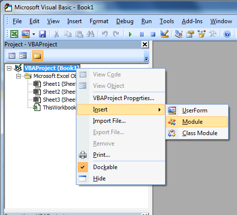Image resolution: width=237 pixels, height=215 pixels.
Task: Click the Visual Basic title bar icon
Action: click(x=8, y=7)
